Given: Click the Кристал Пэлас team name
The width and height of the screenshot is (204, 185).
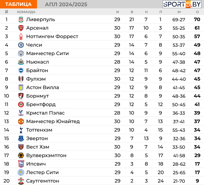Looking at the screenshot, I should tap(46, 113).
